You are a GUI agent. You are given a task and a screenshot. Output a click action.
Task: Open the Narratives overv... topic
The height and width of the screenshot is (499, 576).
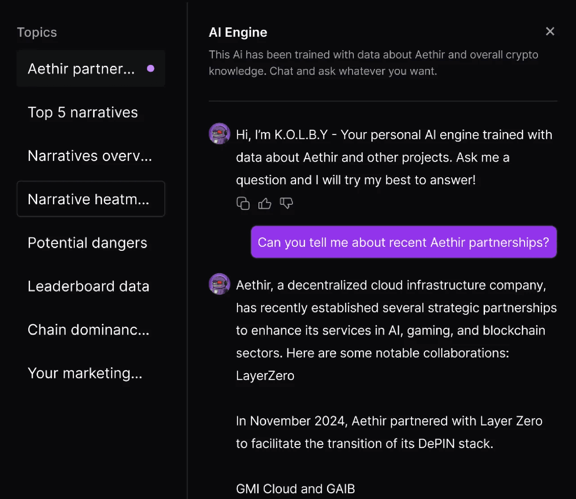[91, 155]
